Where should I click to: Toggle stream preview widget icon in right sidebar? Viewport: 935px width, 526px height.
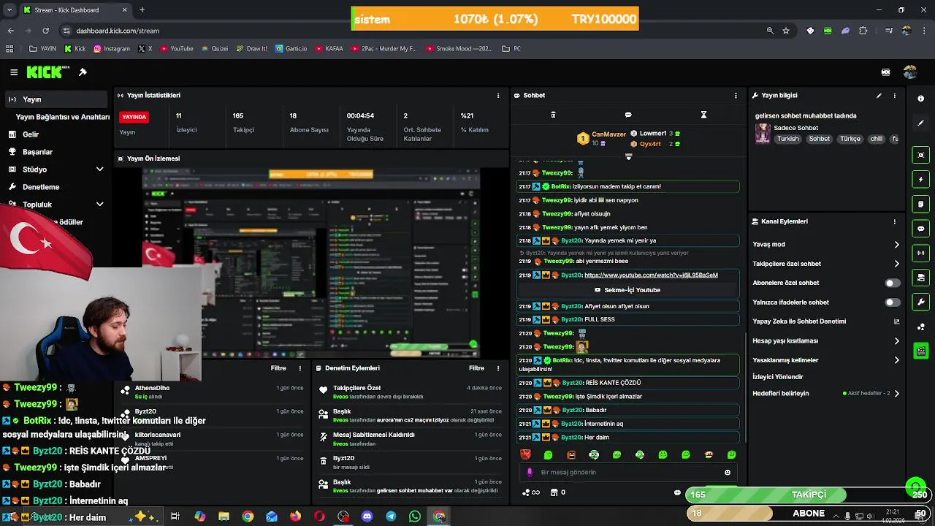[920, 155]
